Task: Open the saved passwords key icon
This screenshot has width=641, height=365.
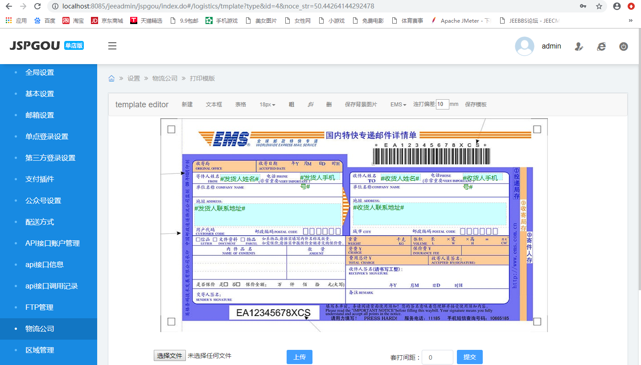Action: point(583,6)
